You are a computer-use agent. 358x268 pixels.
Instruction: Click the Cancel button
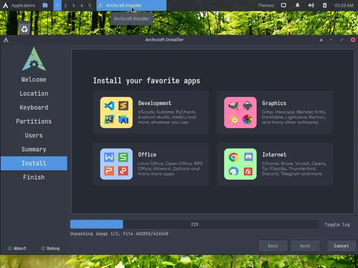pyautogui.click(x=341, y=246)
